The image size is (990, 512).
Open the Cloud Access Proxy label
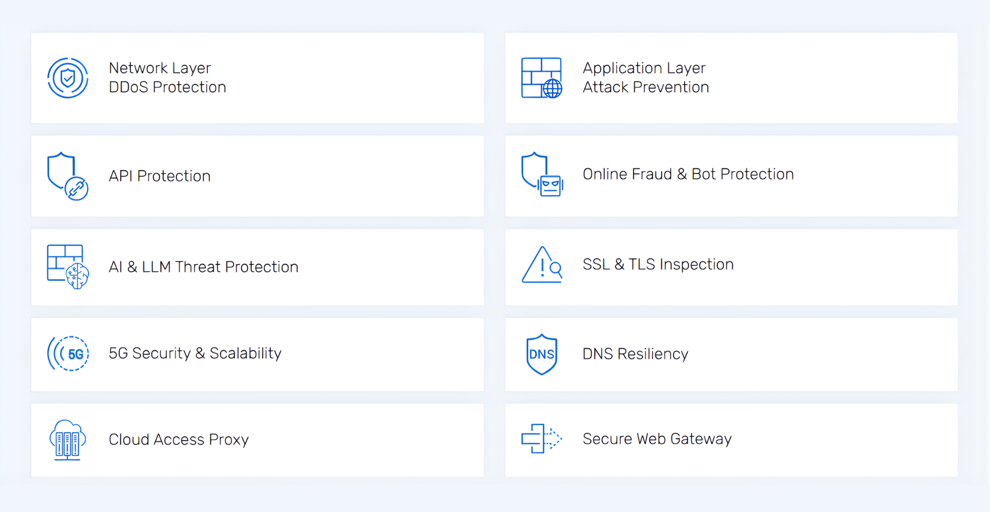coord(179,440)
